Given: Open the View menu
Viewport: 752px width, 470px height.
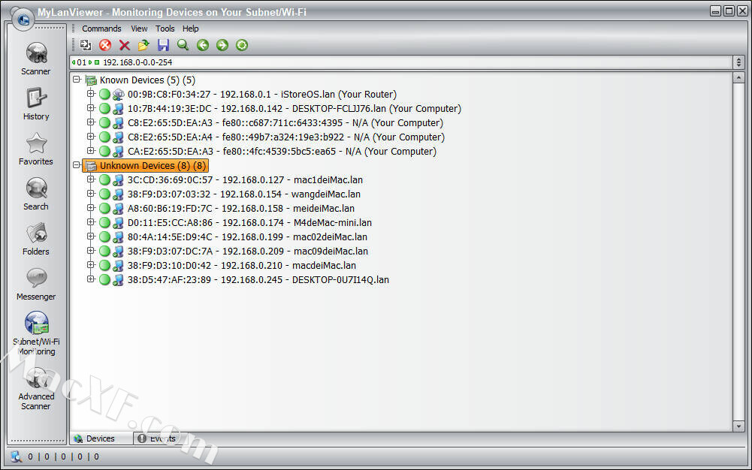Looking at the screenshot, I should coord(139,29).
